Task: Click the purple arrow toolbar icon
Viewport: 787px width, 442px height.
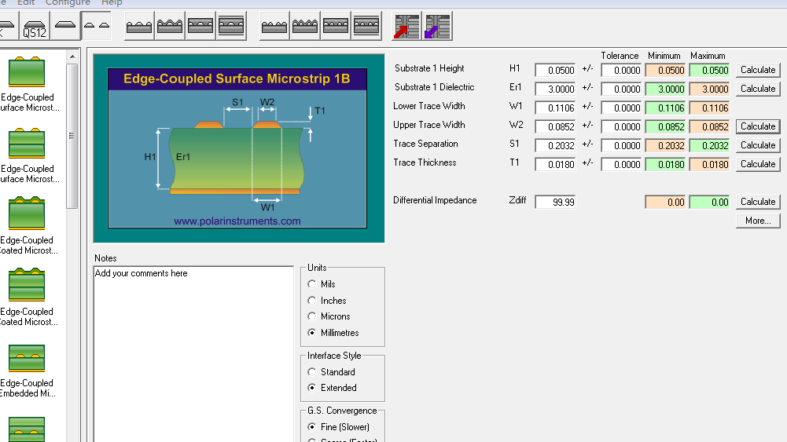Action: click(x=437, y=27)
